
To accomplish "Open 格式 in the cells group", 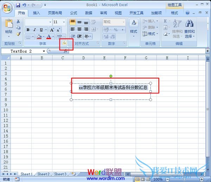I will click(x=150, y=34).
